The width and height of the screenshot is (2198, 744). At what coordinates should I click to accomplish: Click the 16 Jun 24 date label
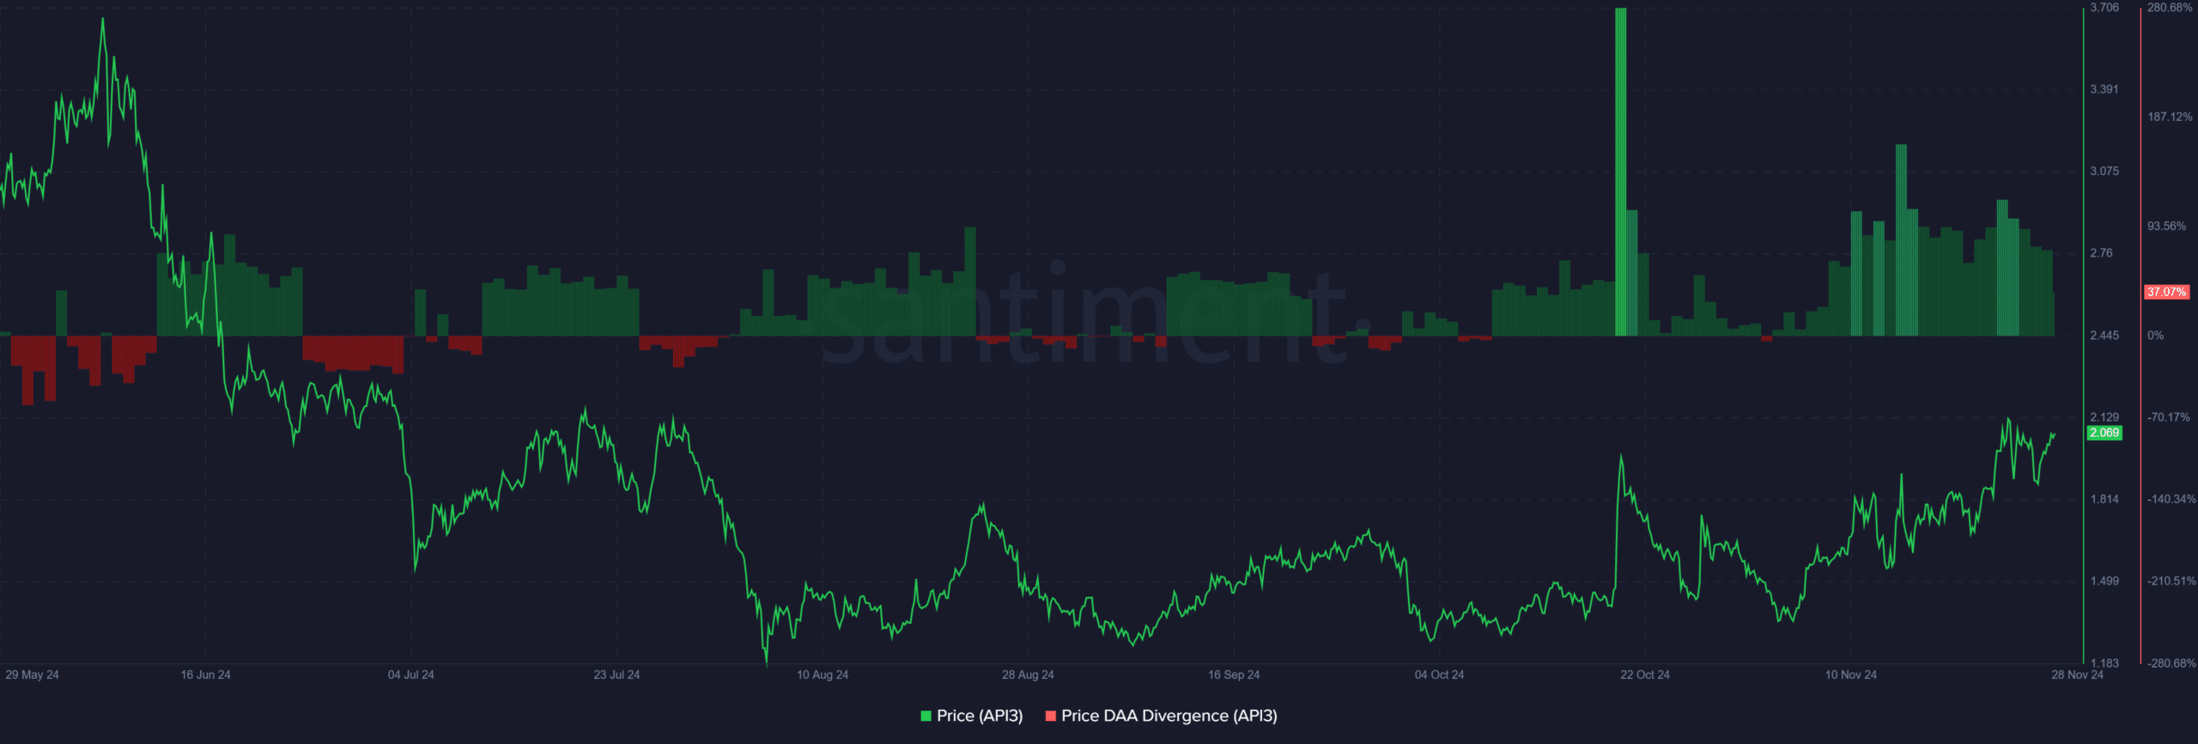[205, 674]
